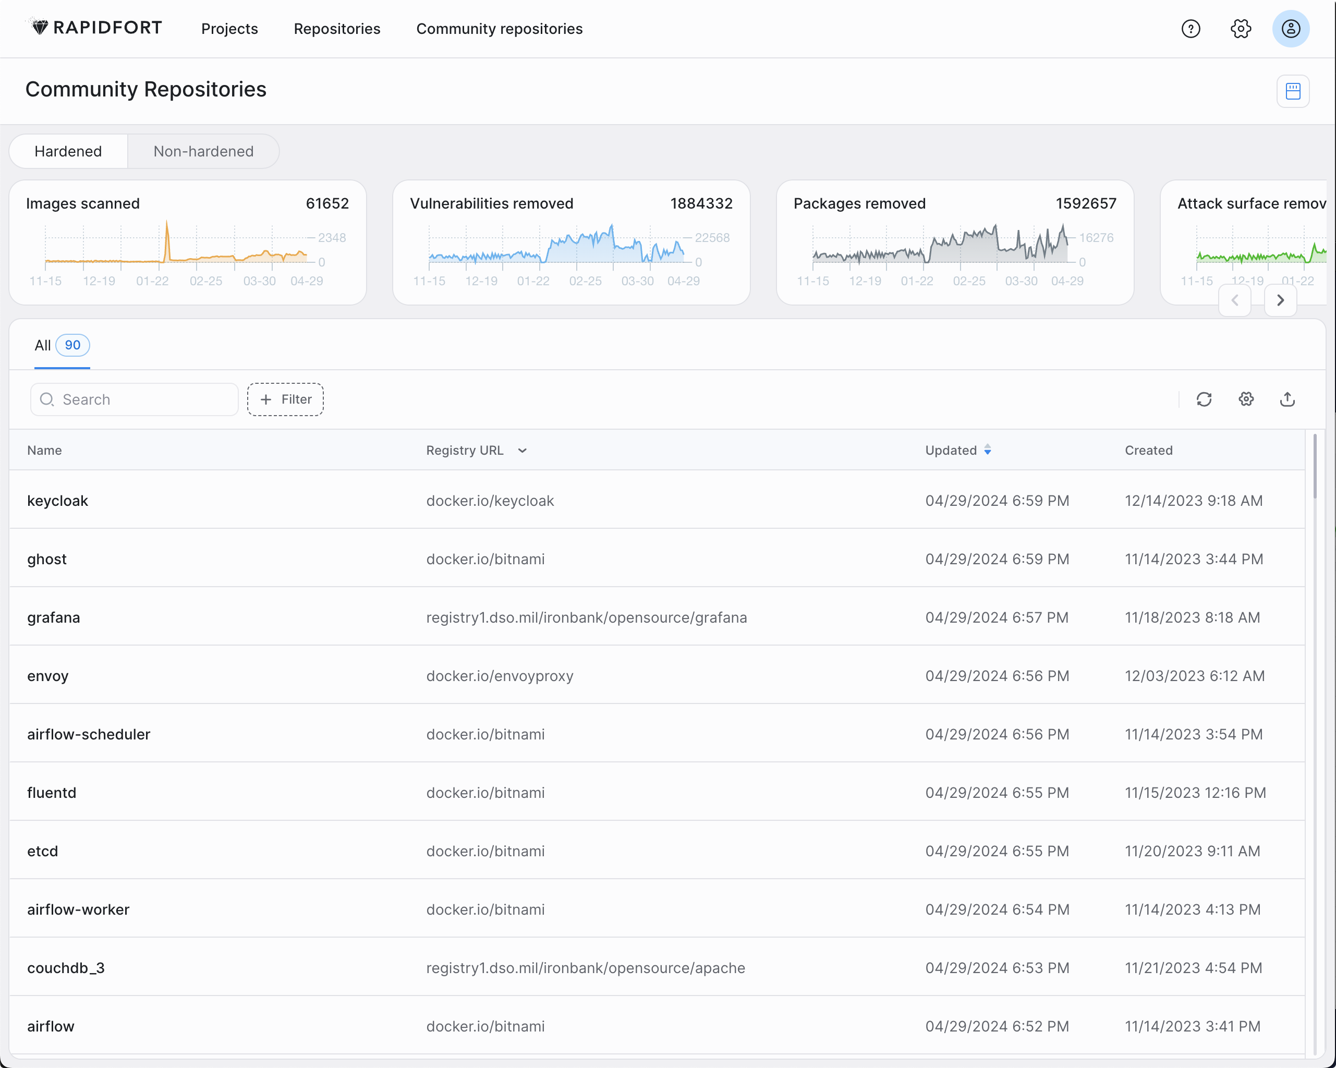Click the export upload icon
This screenshot has height=1068, width=1336.
1287,399
